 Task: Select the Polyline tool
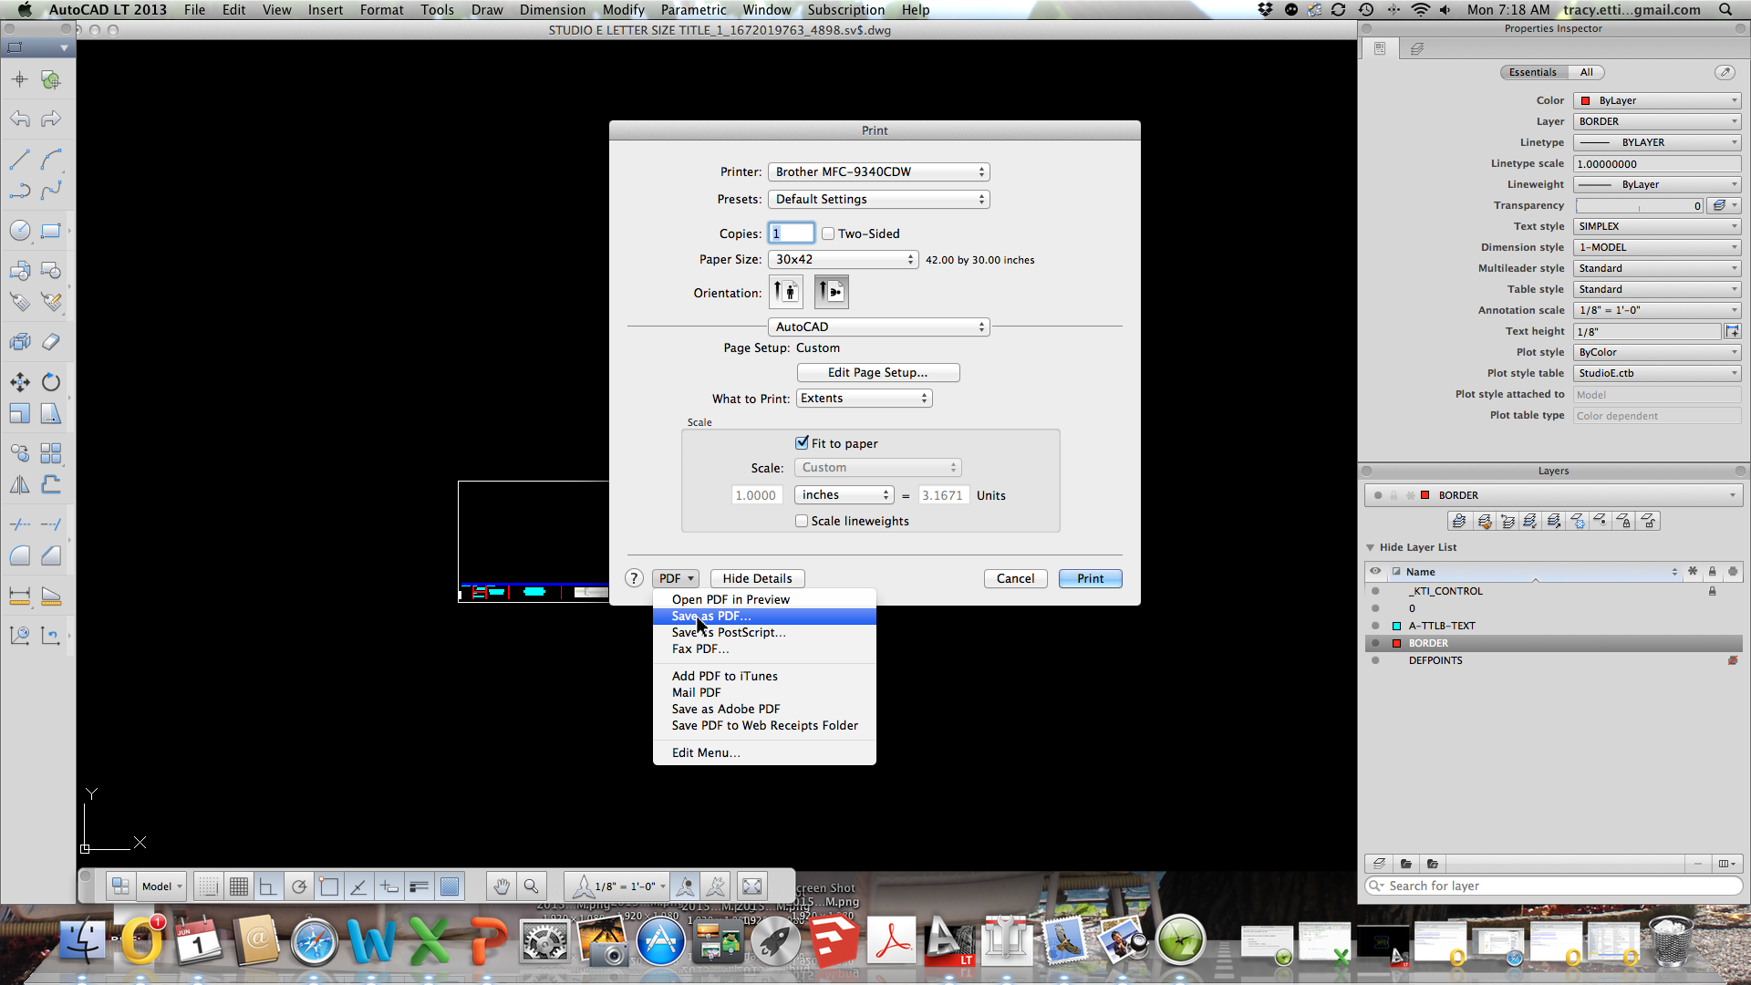coord(19,191)
